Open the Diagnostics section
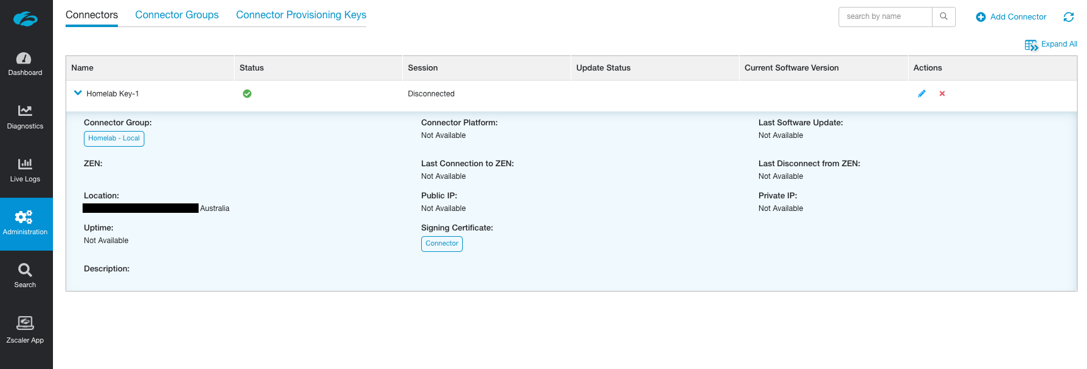The image size is (1087, 369). 25,117
